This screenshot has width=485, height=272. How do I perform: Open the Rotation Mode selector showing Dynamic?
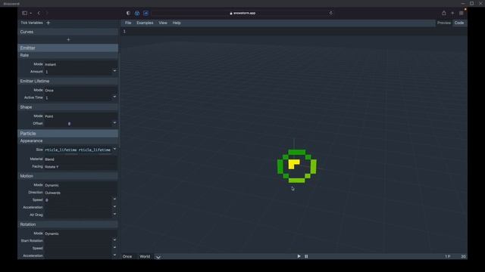(80, 233)
